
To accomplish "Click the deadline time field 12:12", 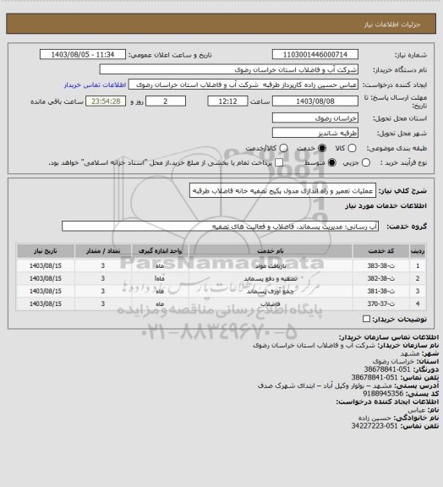I will click(227, 101).
